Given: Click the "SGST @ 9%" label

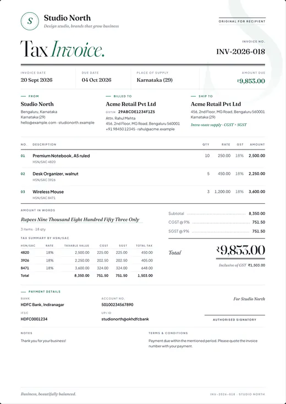Looking at the screenshot, I should click(x=179, y=231).
